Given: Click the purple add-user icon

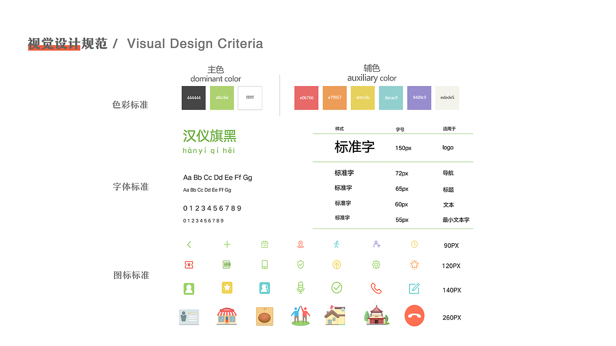Looking at the screenshot, I should click(x=377, y=245).
